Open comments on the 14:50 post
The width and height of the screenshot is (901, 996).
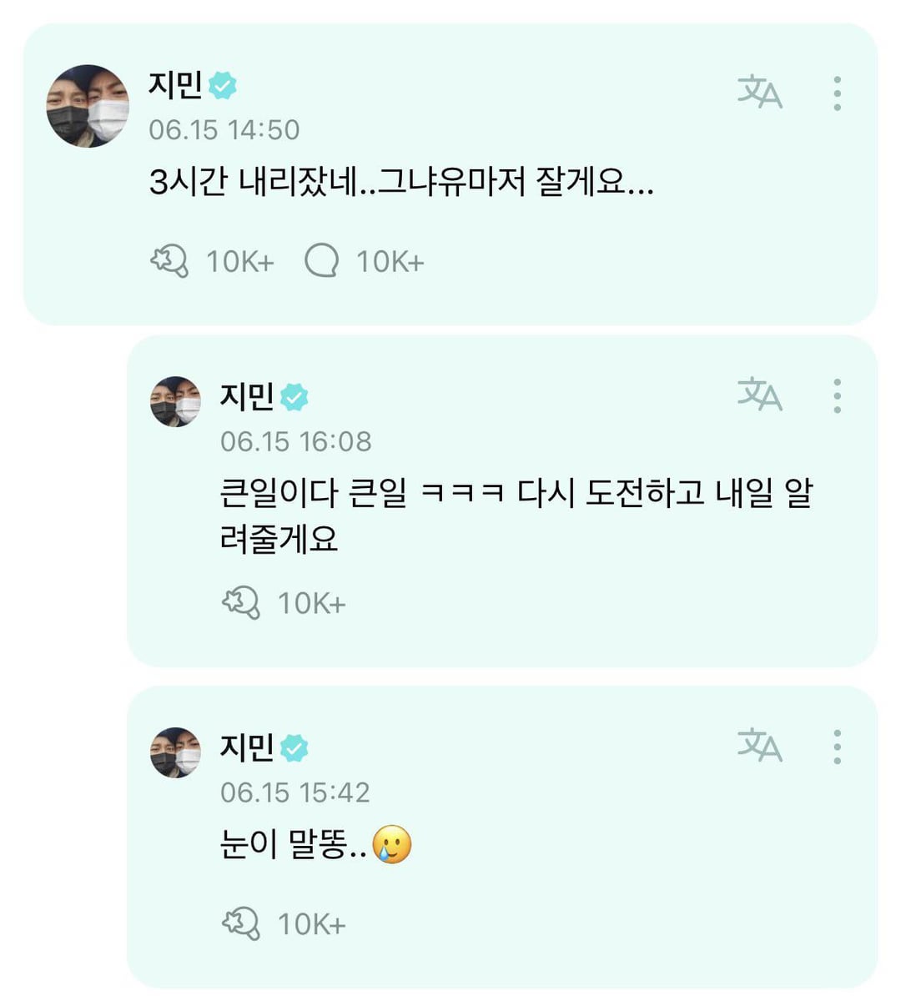pyautogui.click(x=322, y=261)
